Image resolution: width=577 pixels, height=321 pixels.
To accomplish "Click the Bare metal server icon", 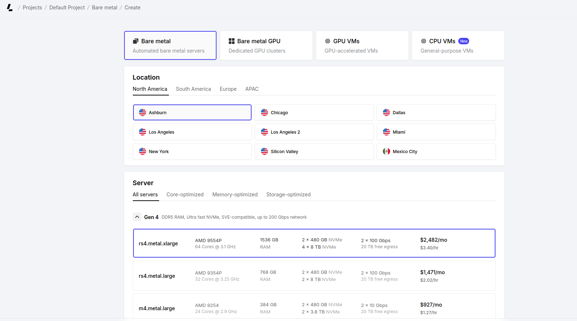I will point(136,41).
